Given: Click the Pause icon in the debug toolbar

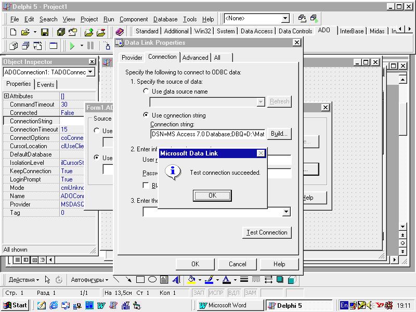Looking at the screenshot, I should pyautogui.click(x=90, y=46).
